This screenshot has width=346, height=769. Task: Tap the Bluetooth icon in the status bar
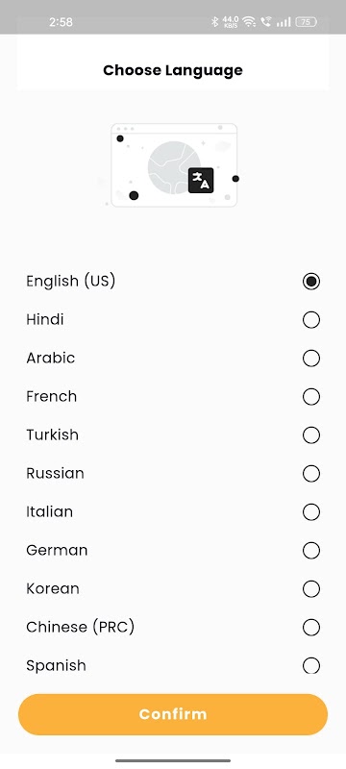click(214, 21)
